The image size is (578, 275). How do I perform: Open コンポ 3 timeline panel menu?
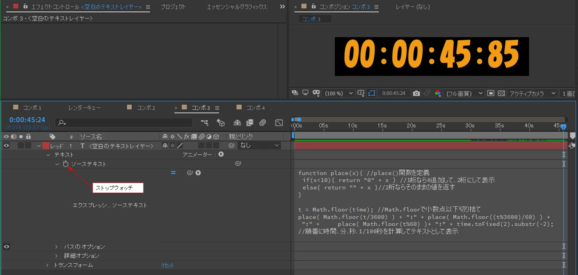coord(217,108)
